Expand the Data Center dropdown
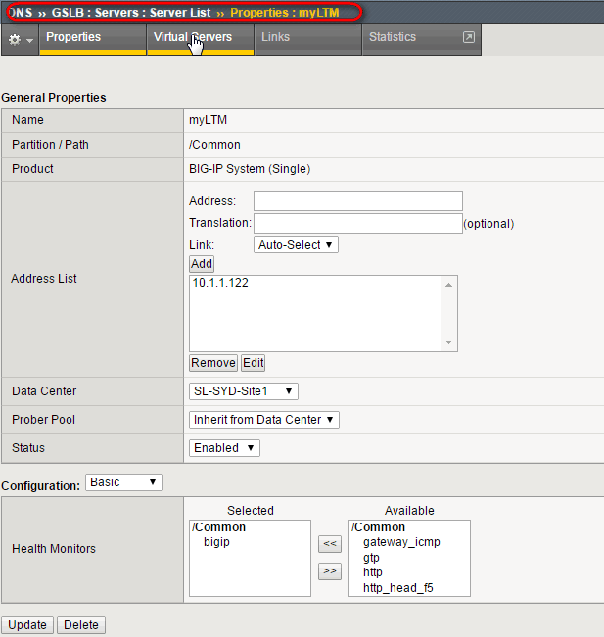 point(243,391)
